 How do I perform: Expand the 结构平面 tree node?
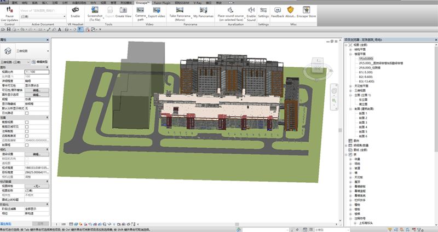coord(350,49)
